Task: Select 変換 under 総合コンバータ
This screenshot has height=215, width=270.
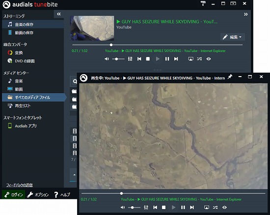Action: 33,53
